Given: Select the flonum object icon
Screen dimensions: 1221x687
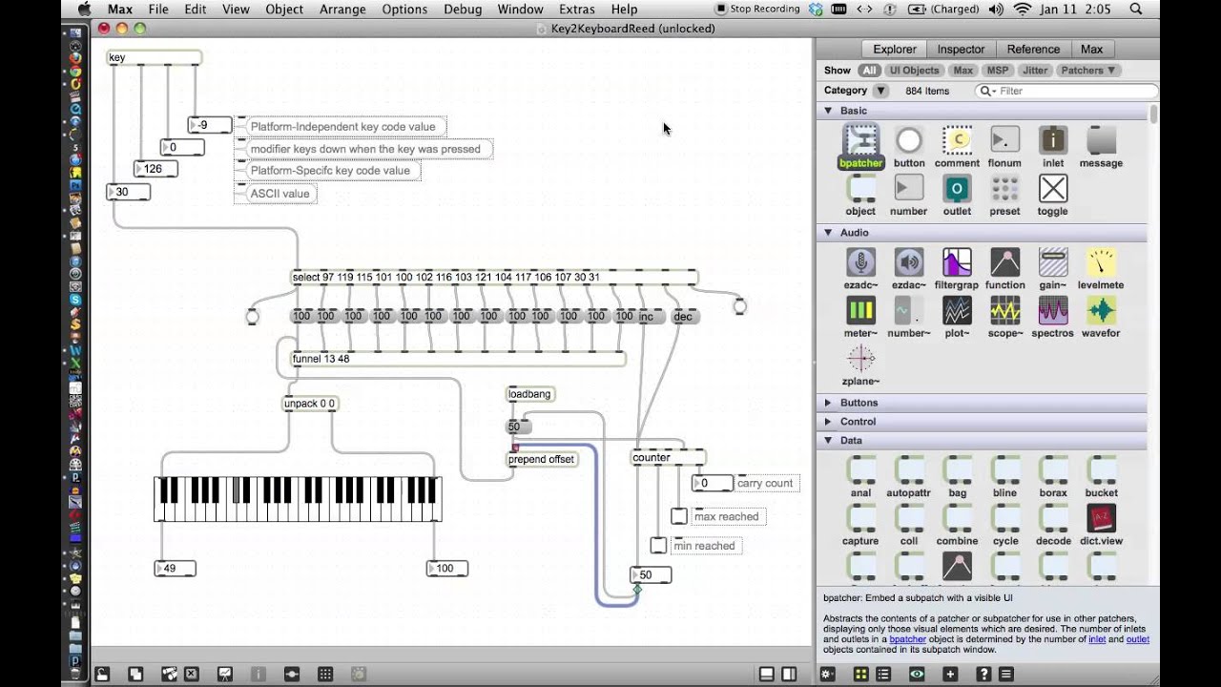Looking at the screenshot, I should click(1004, 141).
